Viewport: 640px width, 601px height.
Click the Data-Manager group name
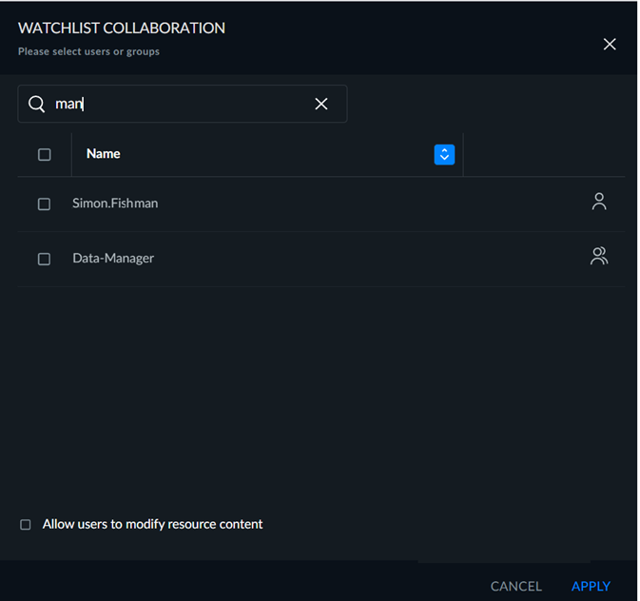click(113, 259)
